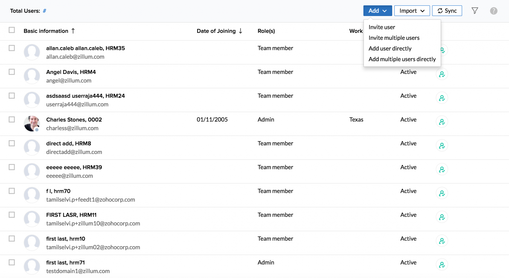This screenshot has width=509, height=278.
Task: Choose Invite multiple users option
Action: click(394, 38)
